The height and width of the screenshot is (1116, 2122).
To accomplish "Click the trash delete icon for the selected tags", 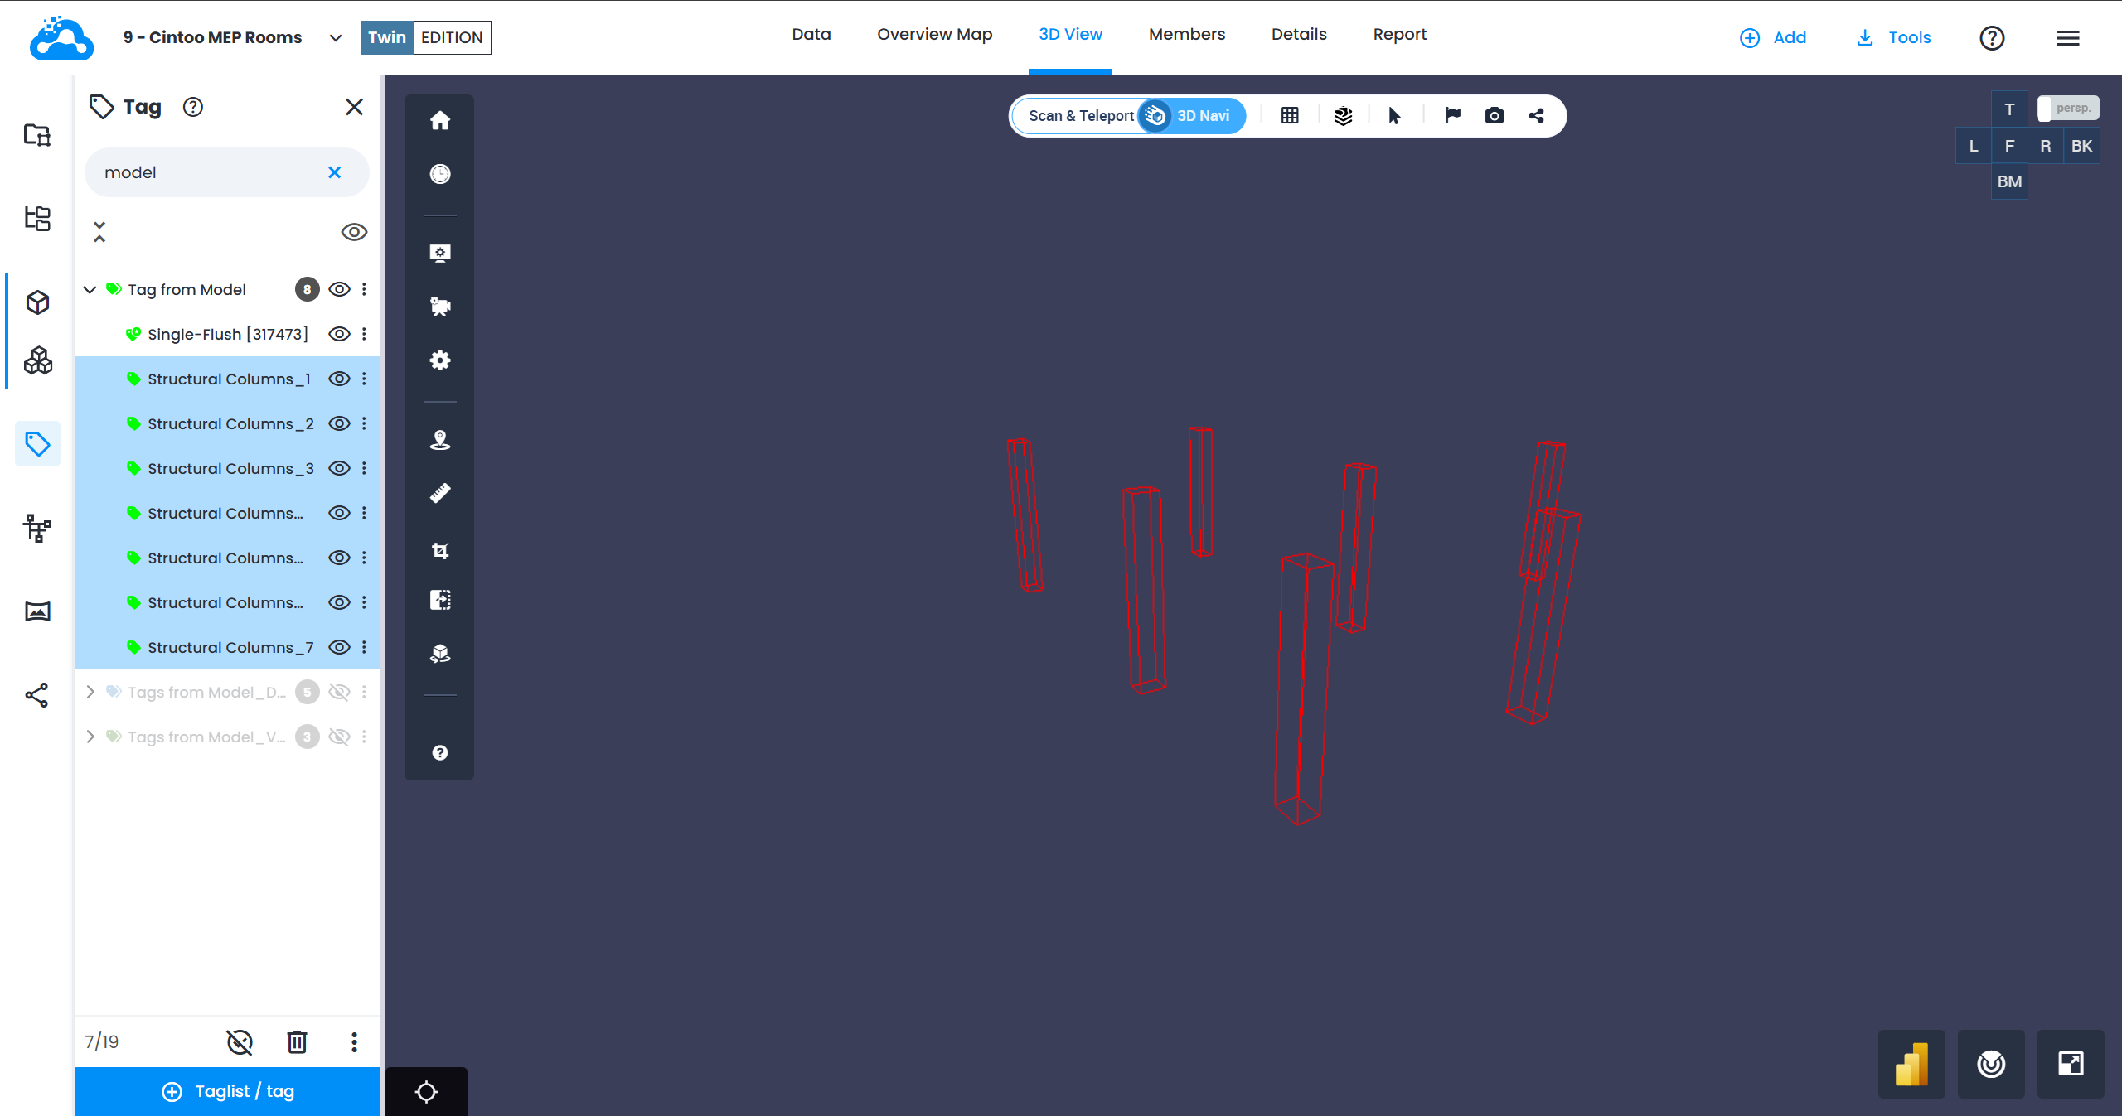I will click(297, 1041).
